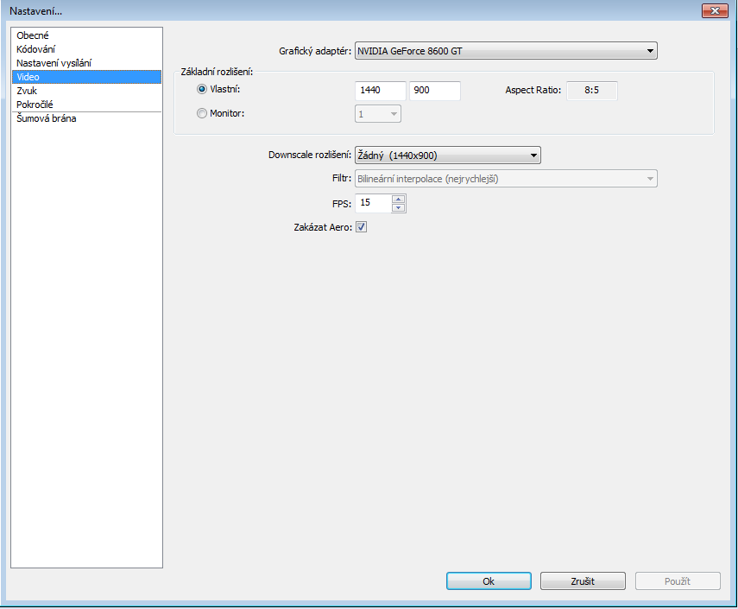Confirm settings with the Ok button
738x609 pixels.
489,581
